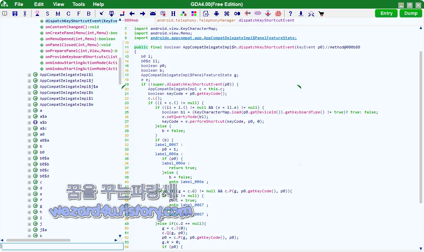Open the Tools menu
This screenshot has width=424, height=252.
(79, 4)
